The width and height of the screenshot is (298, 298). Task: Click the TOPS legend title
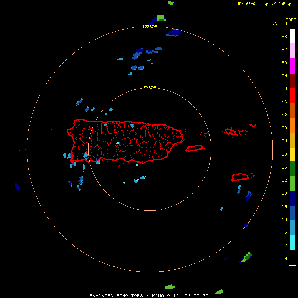click(291, 20)
